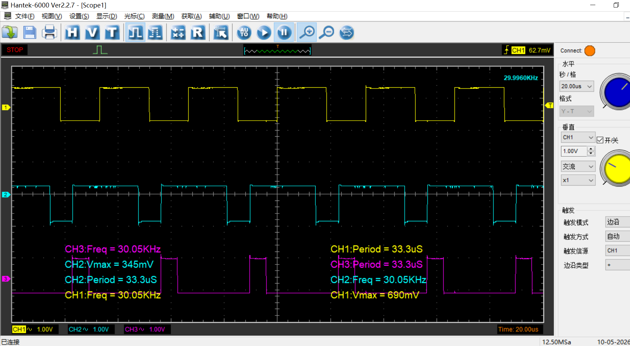Open the 文件(F) menu
This screenshot has width=630, height=346.
click(24, 16)
